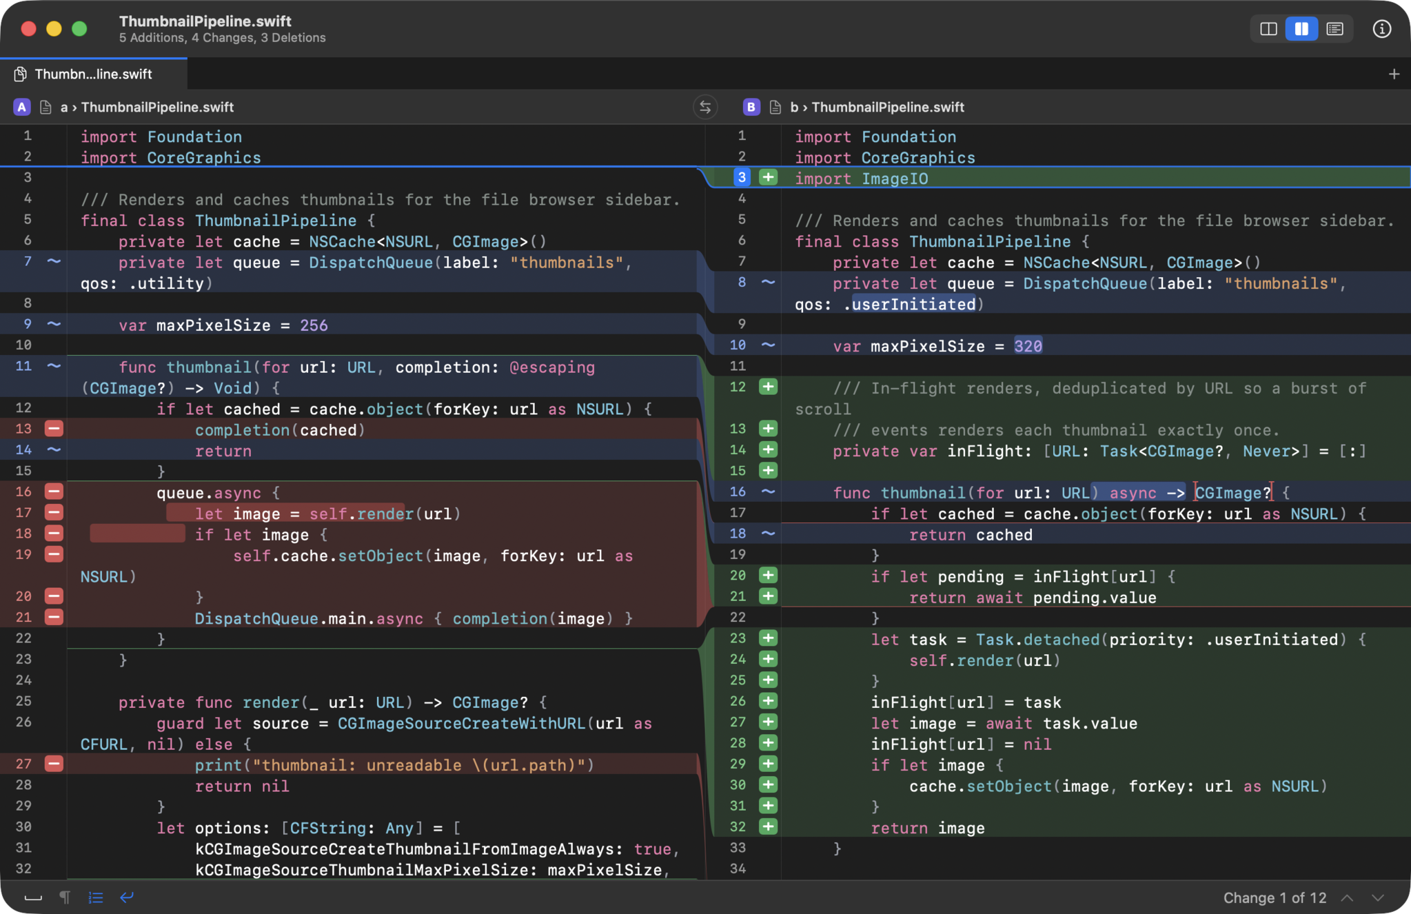Swap sides A and B
Screen dimensions: 1411x914
pyautogui.click(x=705, y=107)
